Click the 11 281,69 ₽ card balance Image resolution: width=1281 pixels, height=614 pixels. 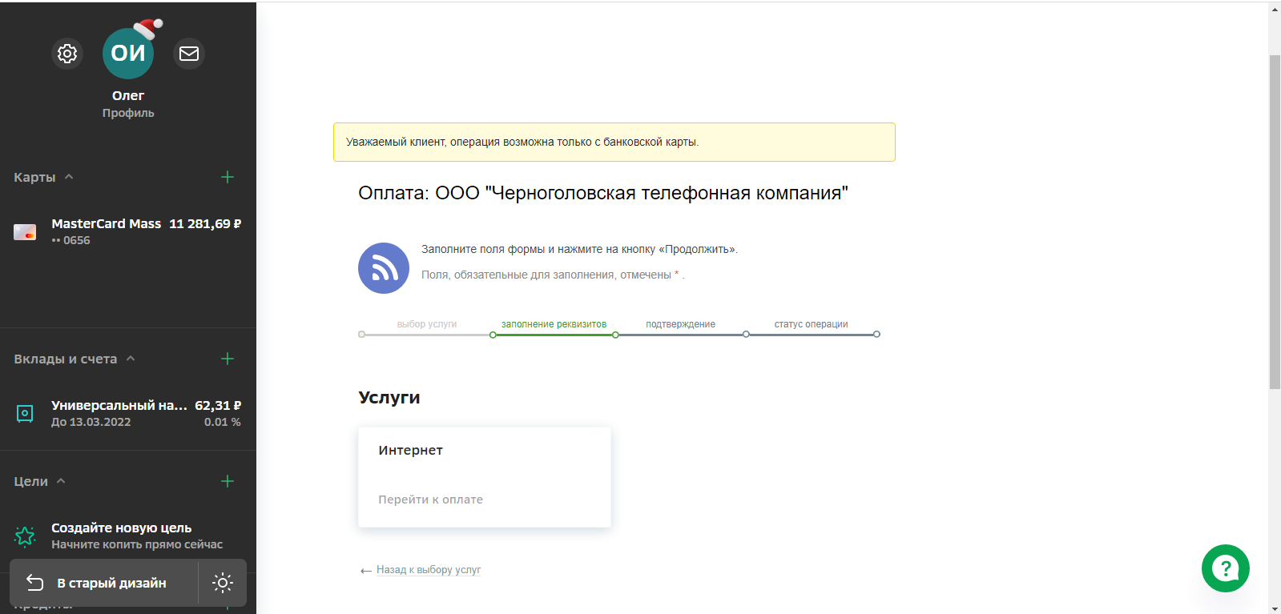pyautogui.click(x=205, y=224)
